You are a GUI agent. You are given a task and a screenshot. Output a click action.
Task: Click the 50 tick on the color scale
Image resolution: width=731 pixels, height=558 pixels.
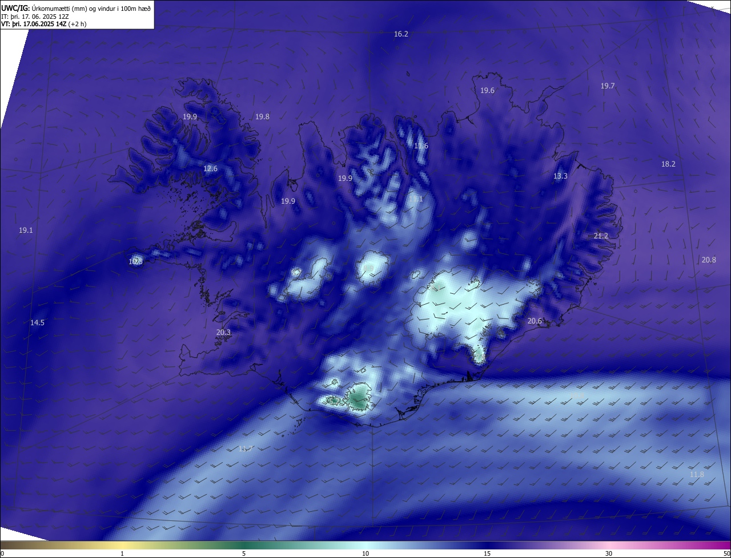[x=726, y=553]
